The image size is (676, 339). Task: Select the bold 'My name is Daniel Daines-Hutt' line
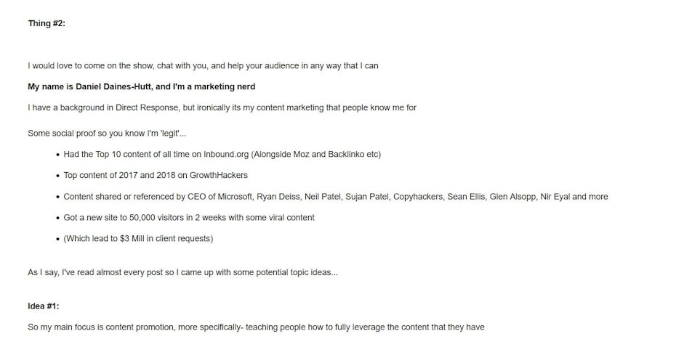point(141,87)
